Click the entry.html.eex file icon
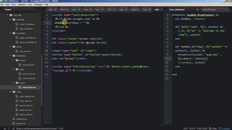Viewport: 232px width, 130px height. click(20, 74)
